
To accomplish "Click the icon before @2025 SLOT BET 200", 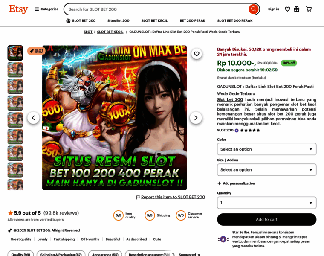I will click(10, 230).
